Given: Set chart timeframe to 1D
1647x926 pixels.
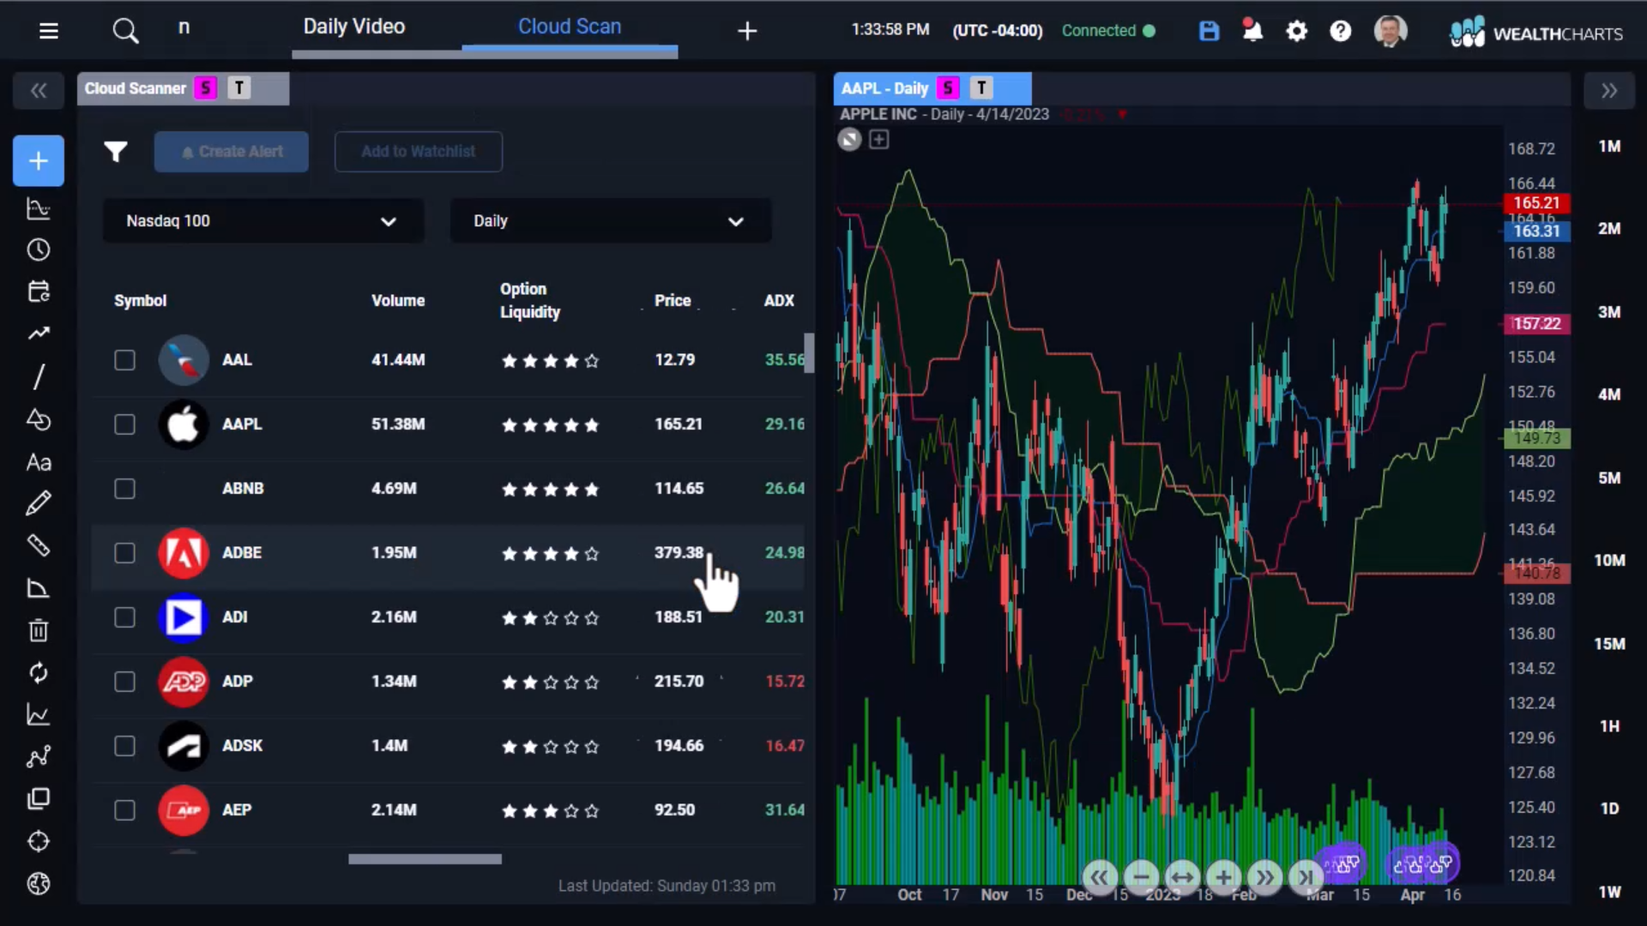Looking at the screenshot, I should pyautogui.click(x=1609, y=809).
